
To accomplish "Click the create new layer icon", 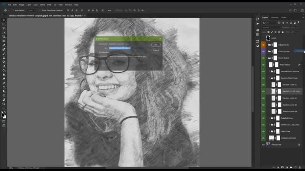I will click(x=295, y=167).
